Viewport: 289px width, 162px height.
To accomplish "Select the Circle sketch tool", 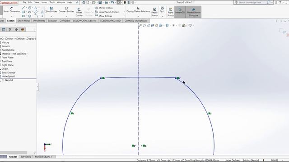I will (29, 8).
